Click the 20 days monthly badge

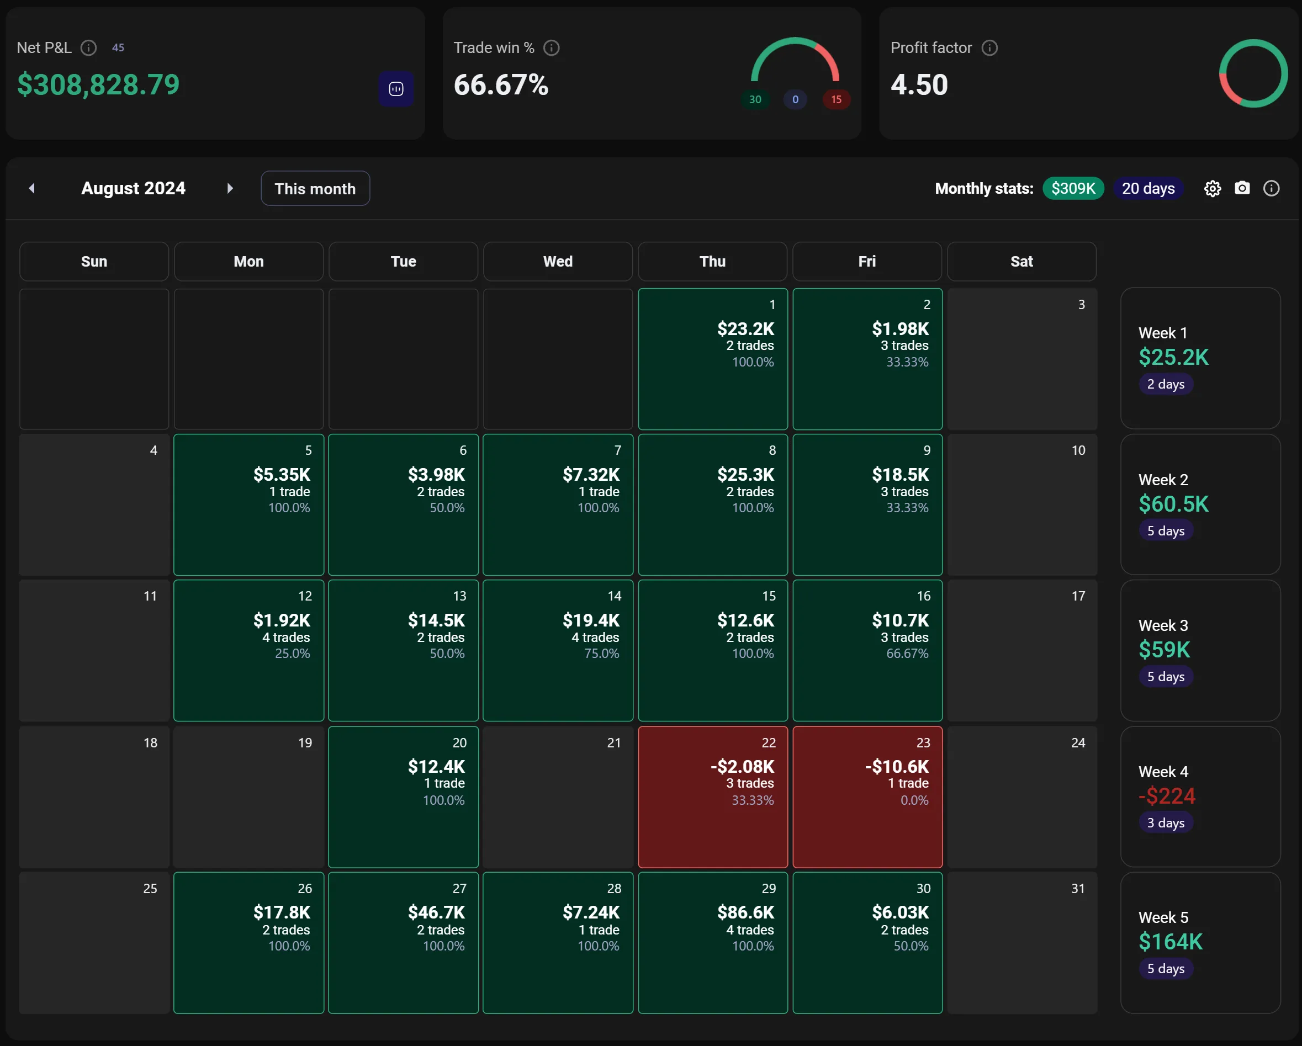1147,188
